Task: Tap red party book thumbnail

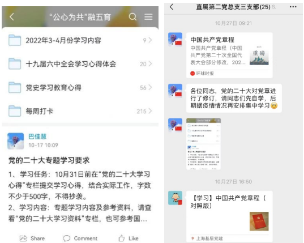Action: (x=259, y=221)
